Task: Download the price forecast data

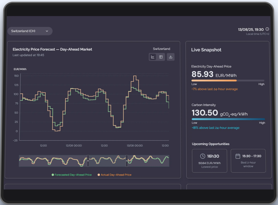Action: tap(171, 57)
